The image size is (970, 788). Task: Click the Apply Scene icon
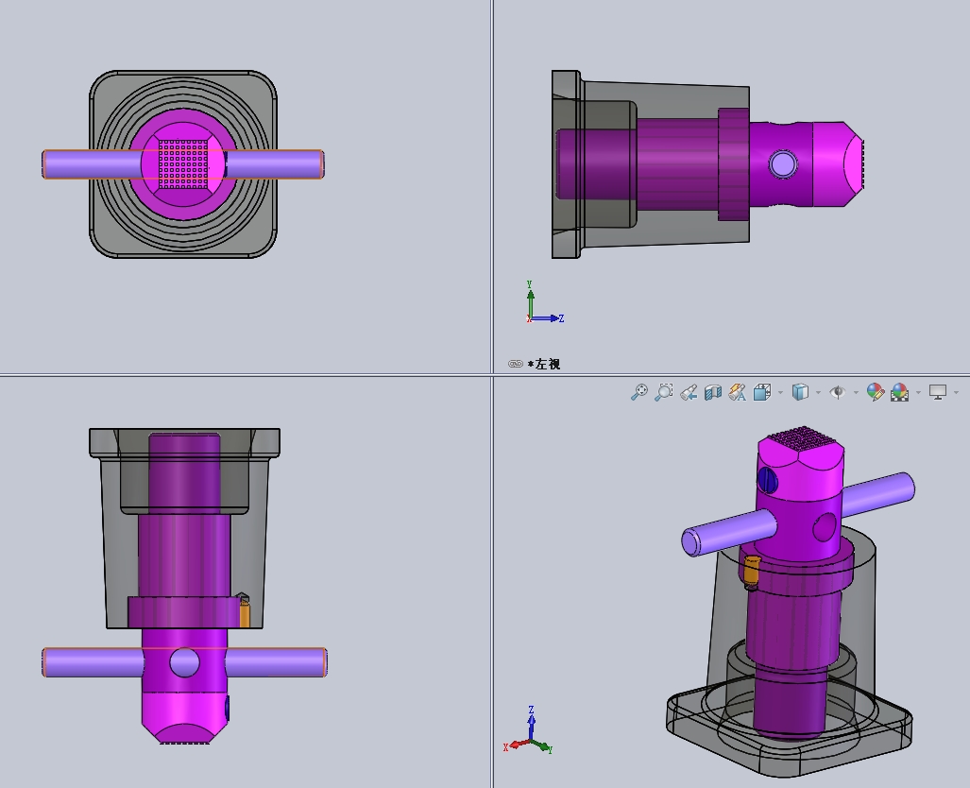(899, 392)
